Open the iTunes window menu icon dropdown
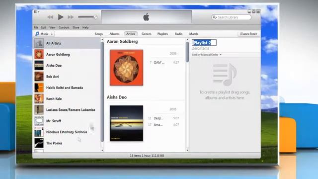Image resolution: width=318 pixels, height=179 pixels. [36, 12]
